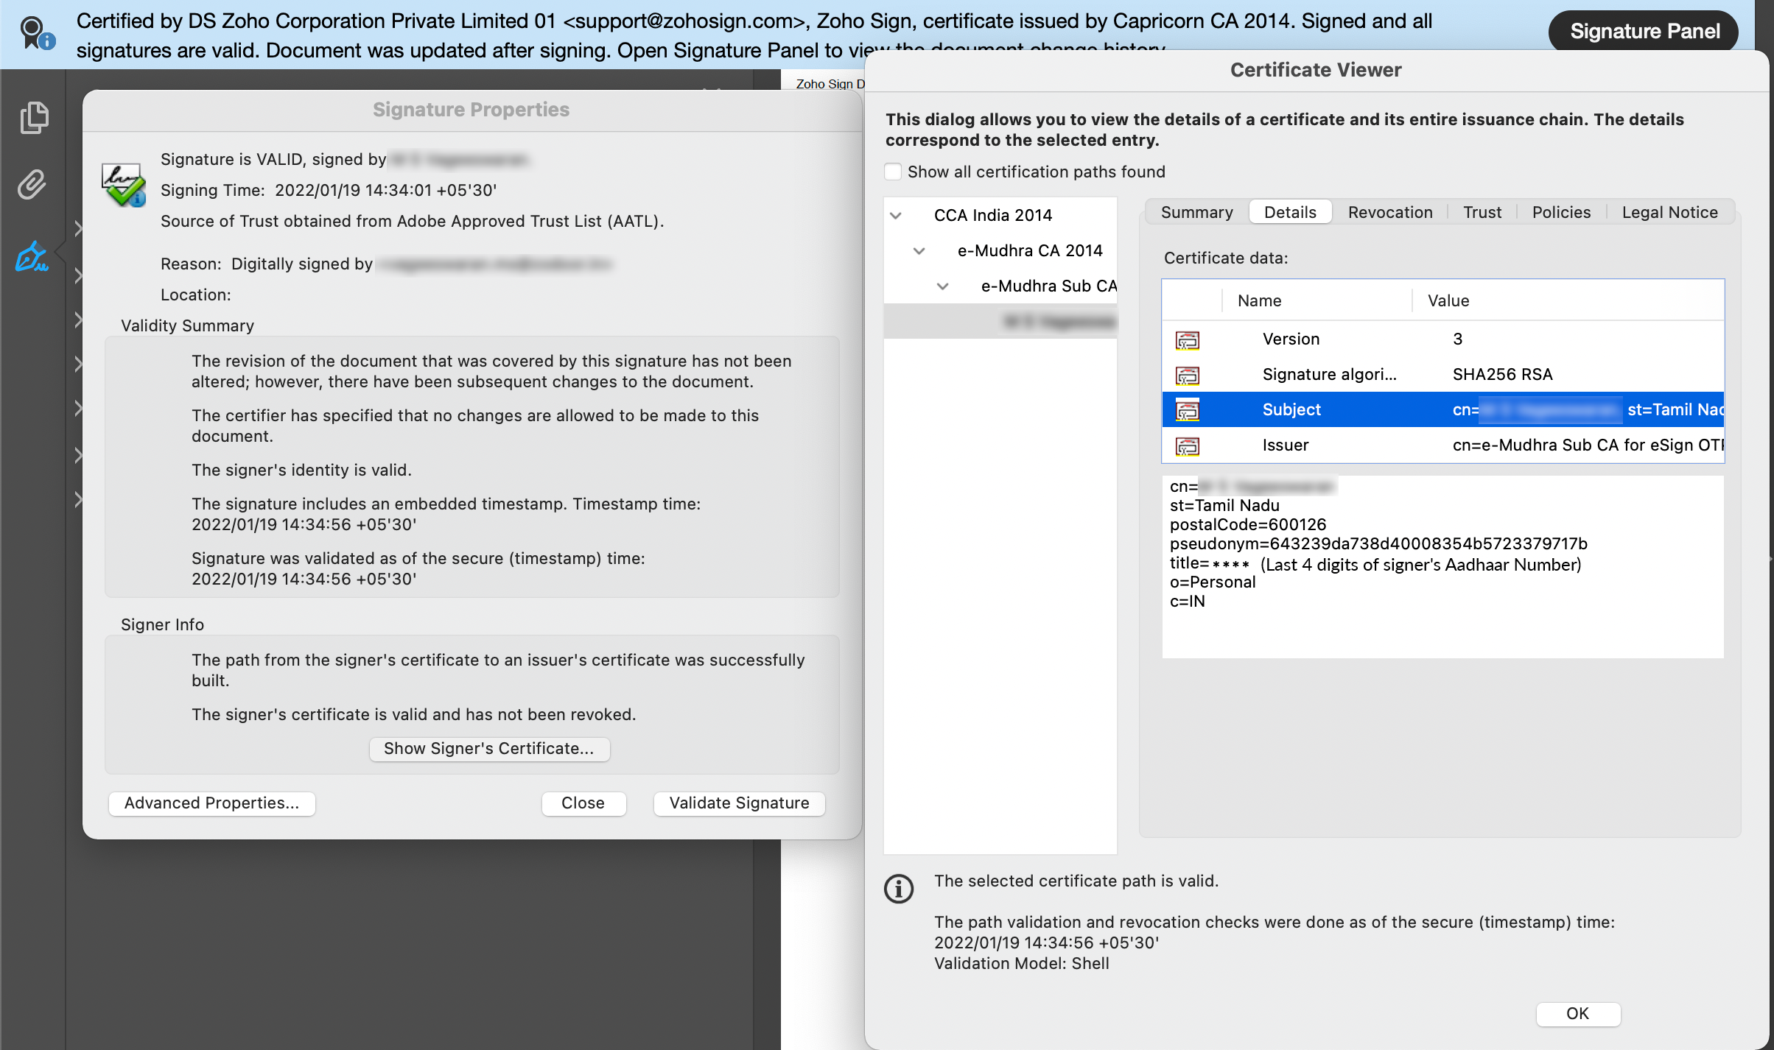Open the Signature Panel button

point(1644,31)
